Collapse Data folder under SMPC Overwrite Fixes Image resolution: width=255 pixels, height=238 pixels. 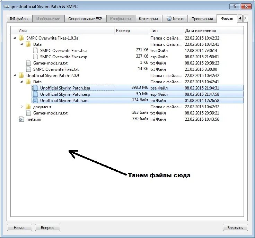pyautogui.click(x=21, y=44)
